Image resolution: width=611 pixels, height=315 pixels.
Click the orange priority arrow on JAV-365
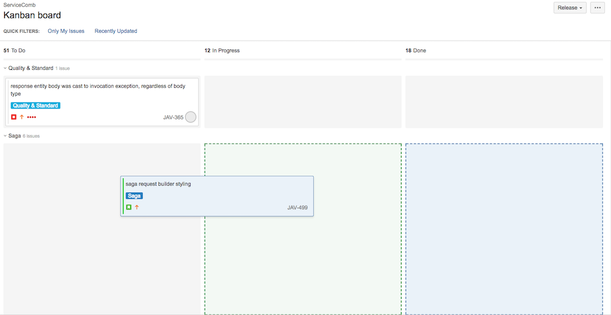(22, 117)
